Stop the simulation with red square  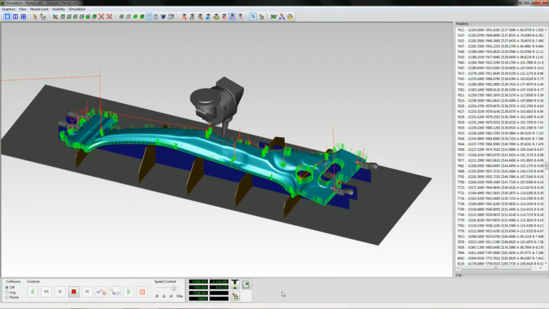tap(74, 292)
